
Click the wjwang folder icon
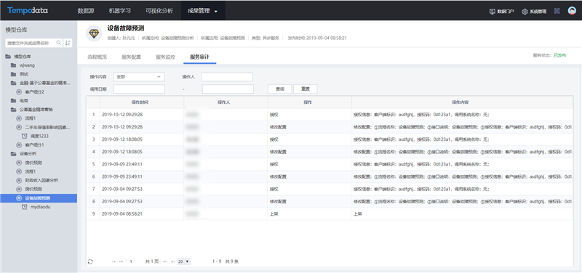tap(13, 65)
